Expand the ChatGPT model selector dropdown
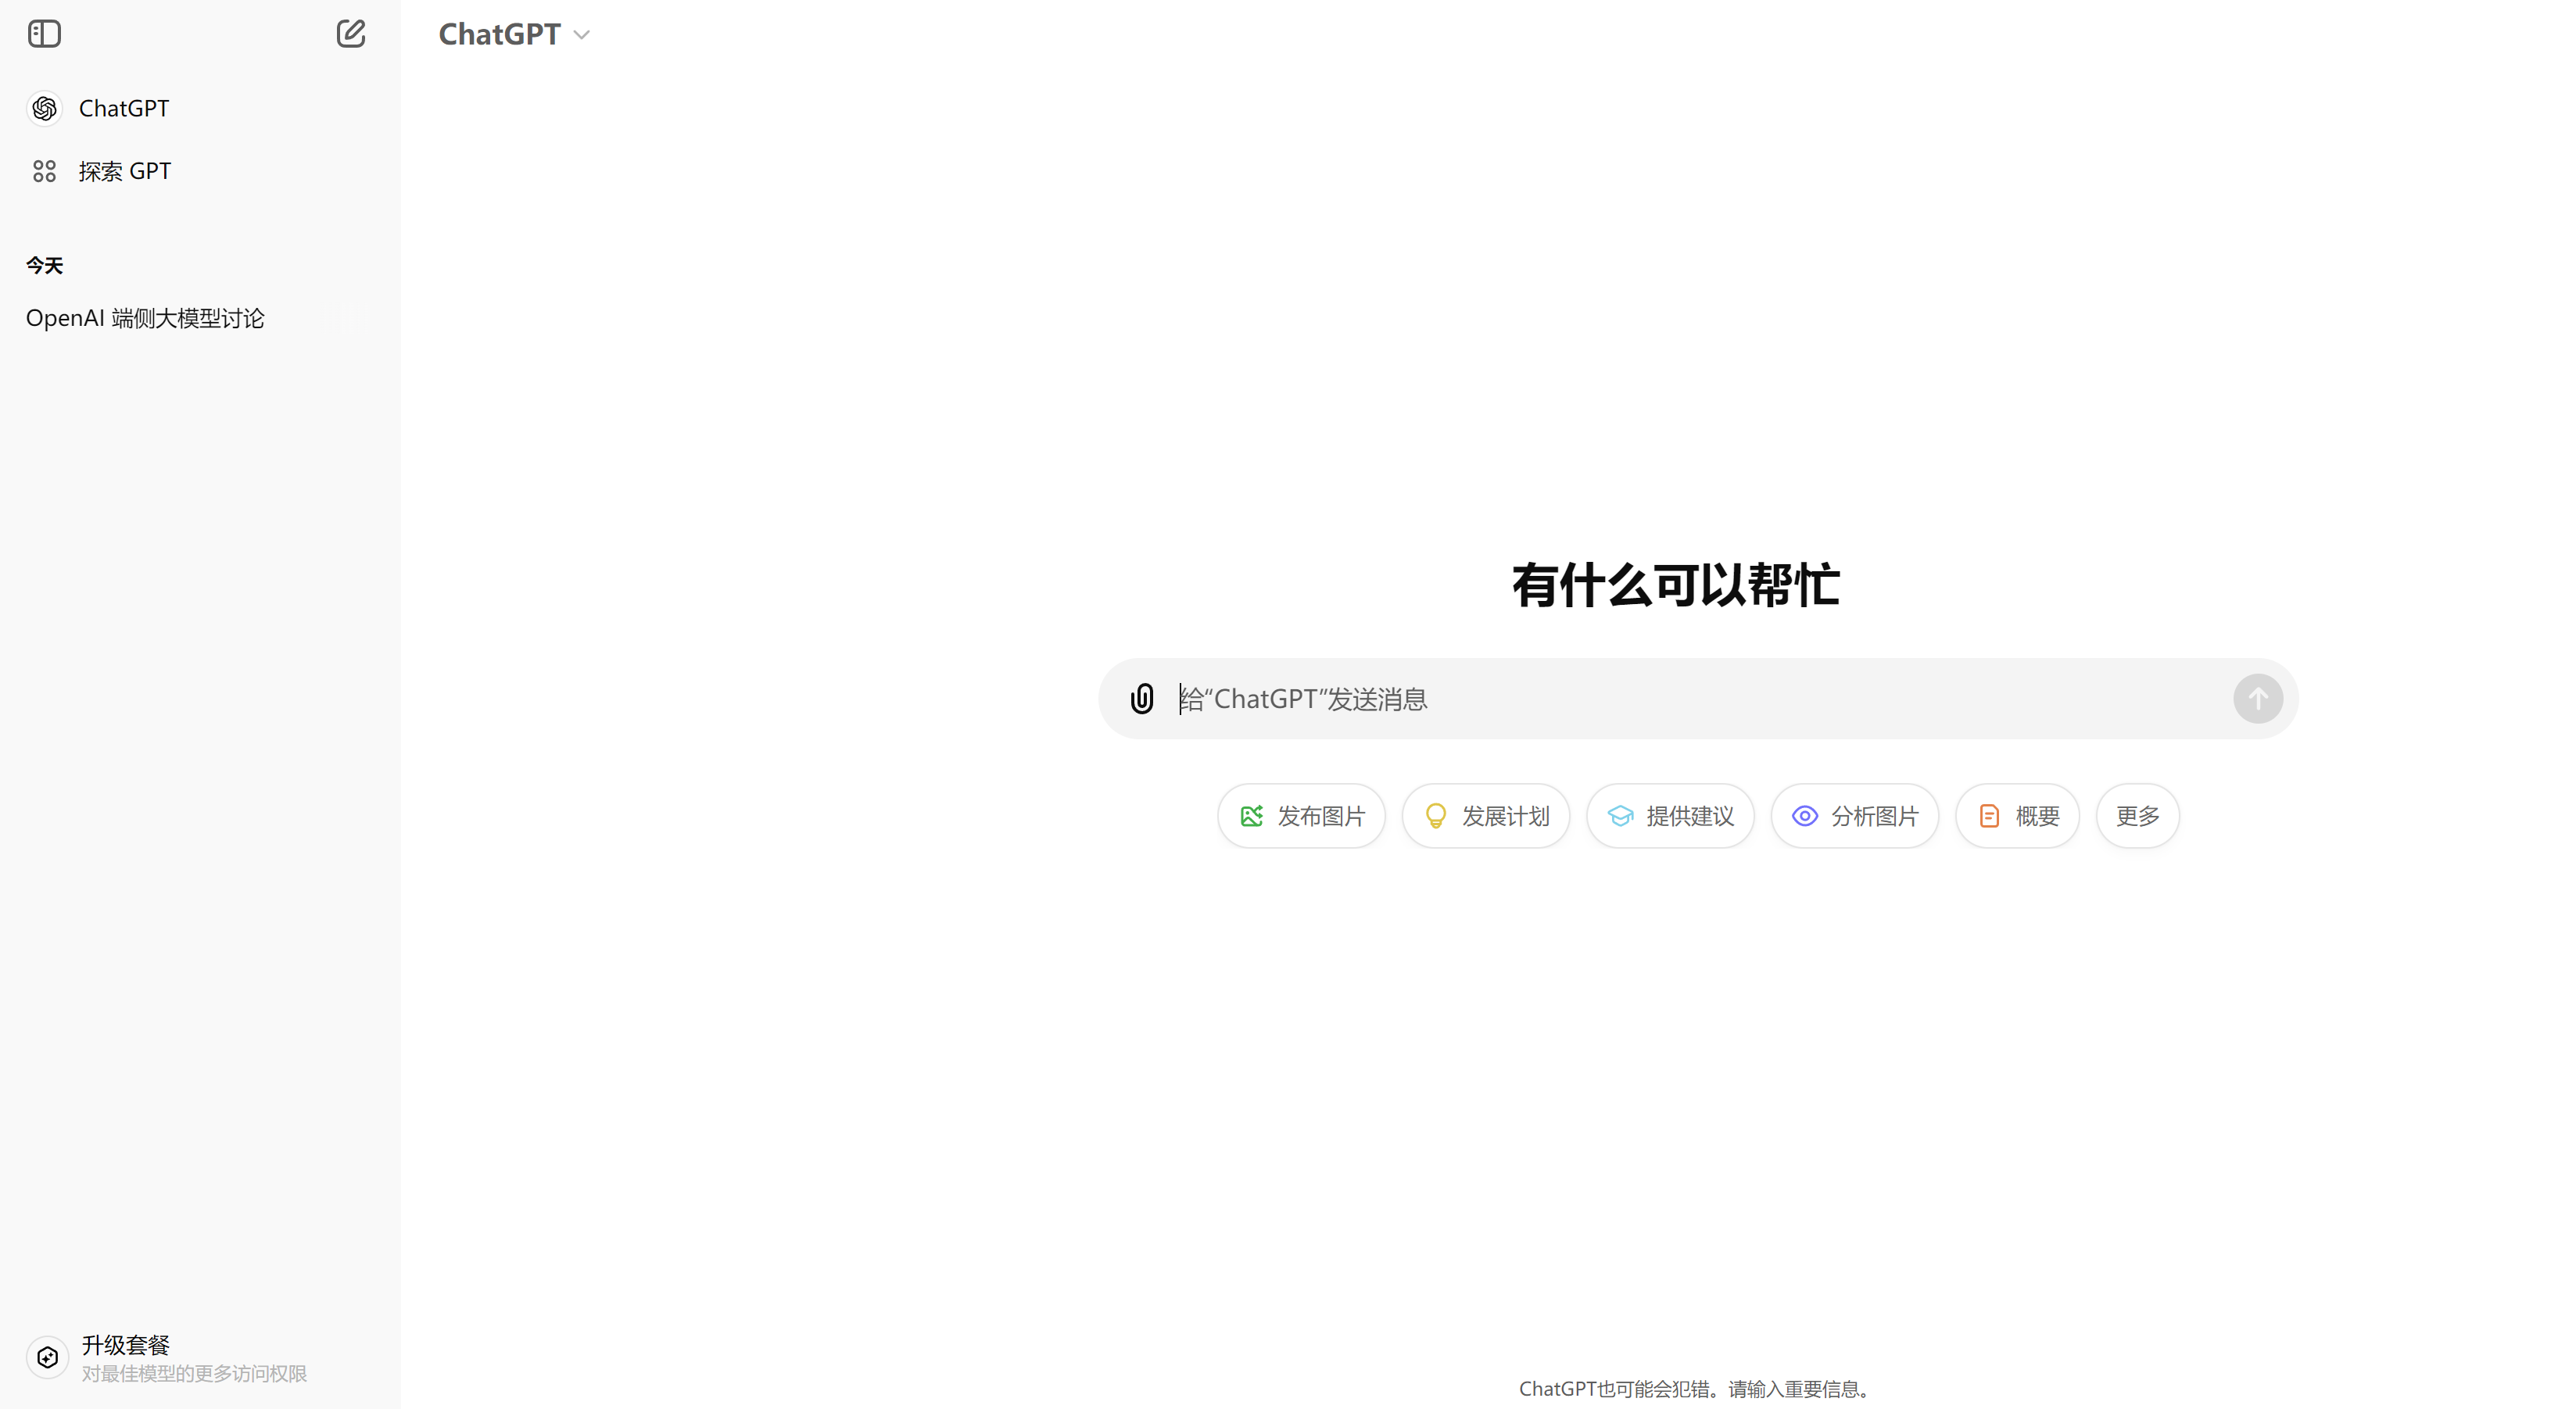The width and height of the screenshot is (2576, 1409). click(514, 34)
